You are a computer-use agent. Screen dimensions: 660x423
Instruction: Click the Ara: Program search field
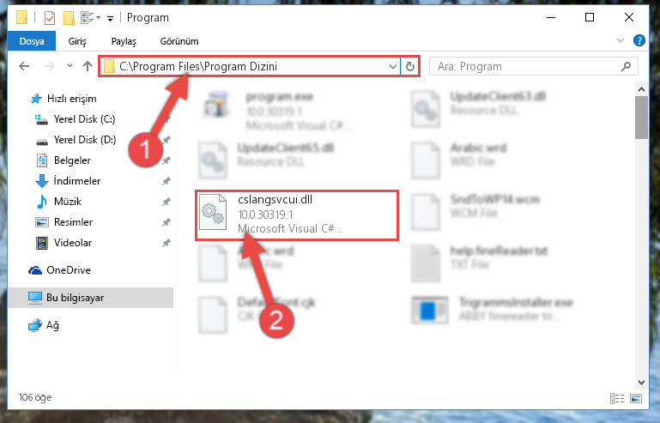524,67
